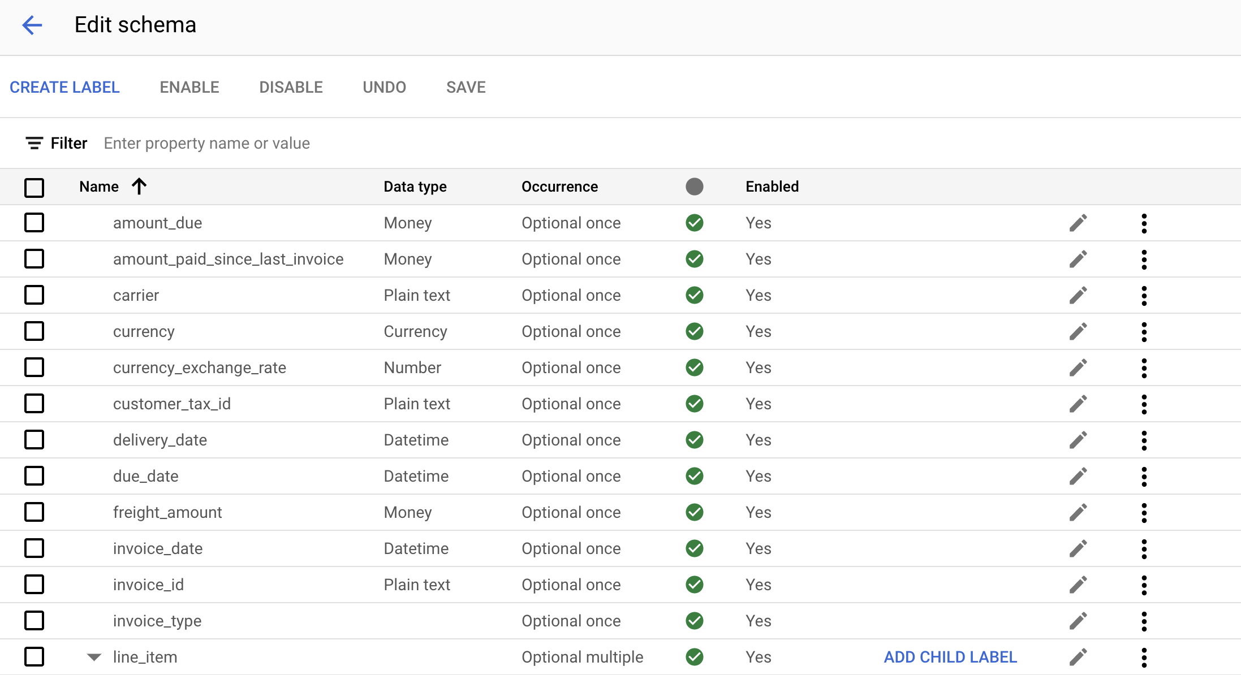Open more options for invoice_date
1241x675 pixels.
(x=1144, y=549)
